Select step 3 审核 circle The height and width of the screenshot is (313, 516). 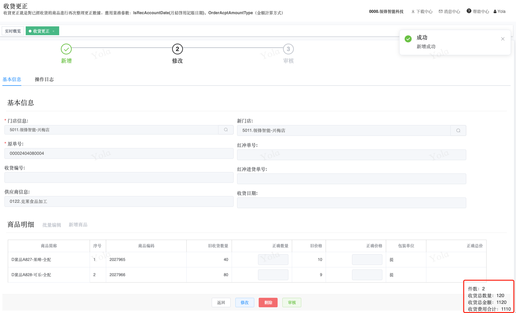coord(288,49)
